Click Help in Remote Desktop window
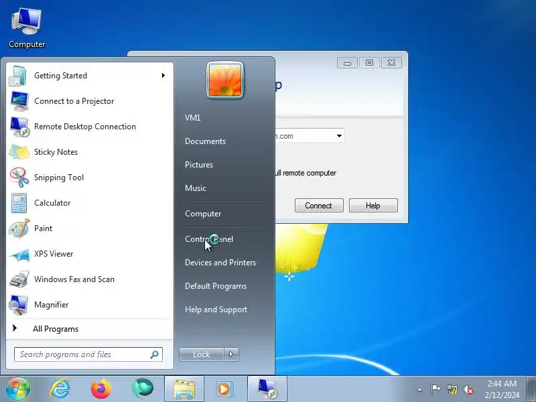 [373, 206]
